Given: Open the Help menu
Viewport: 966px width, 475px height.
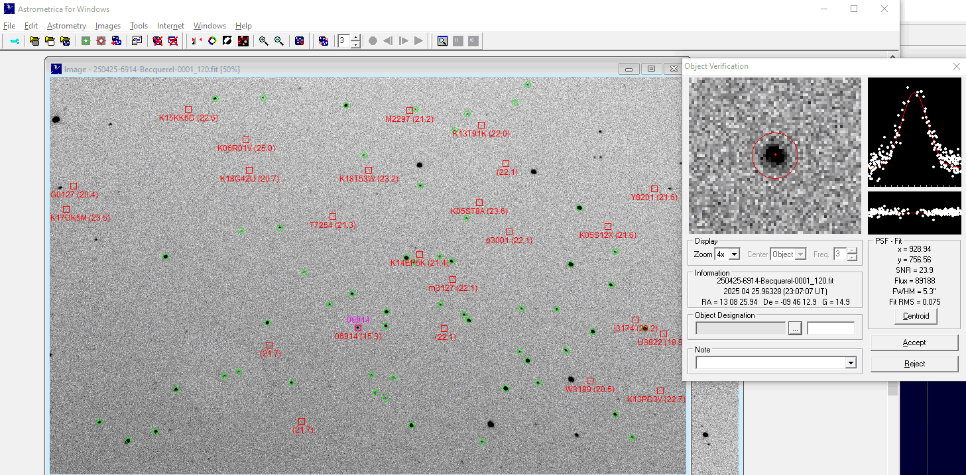Looking at the screenshot, I should pos(243,26).
